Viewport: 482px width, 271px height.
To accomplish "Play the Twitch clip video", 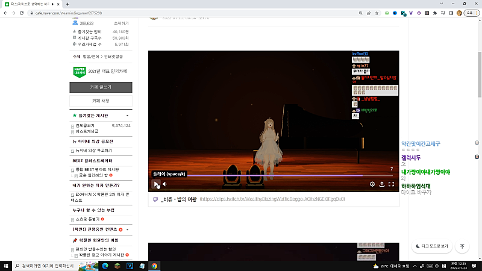I will [155, 184].
